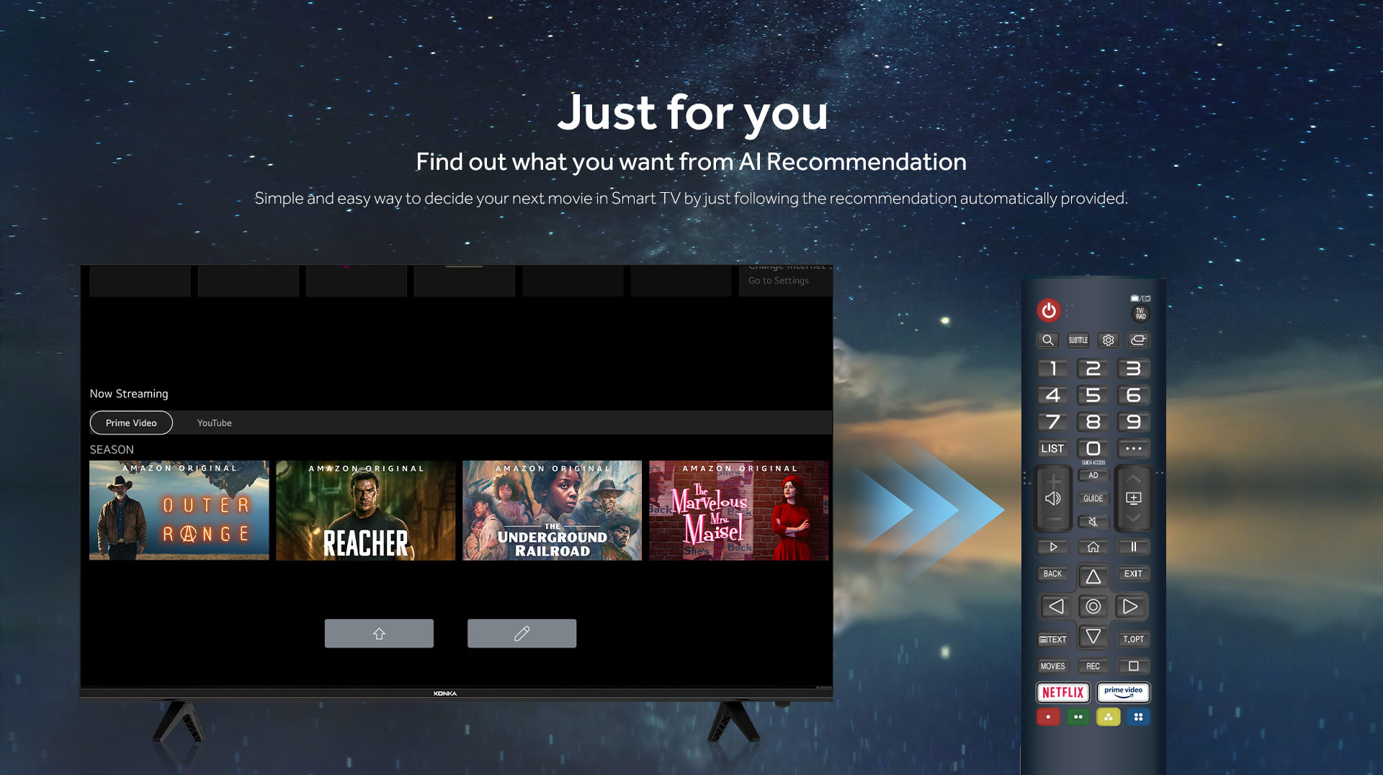This screenshot has height=775, width=1383.
Task: Open the GUIDE on remote
Action: (1093, 499)
